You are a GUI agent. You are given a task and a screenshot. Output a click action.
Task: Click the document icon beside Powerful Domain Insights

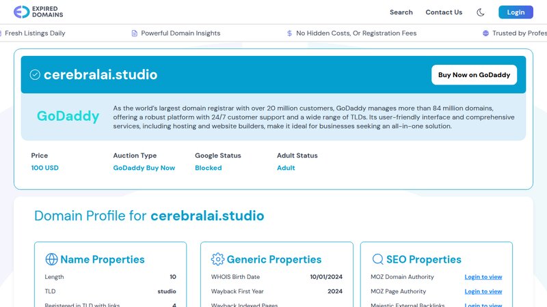point(134,33)
